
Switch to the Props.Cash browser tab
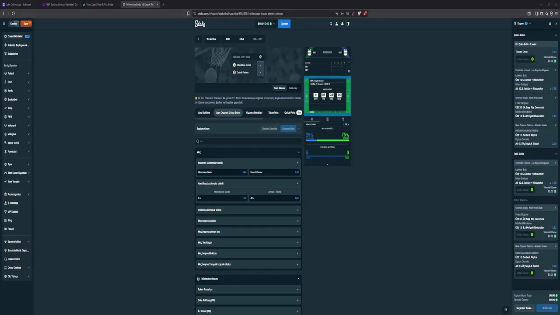pos(100,4)
